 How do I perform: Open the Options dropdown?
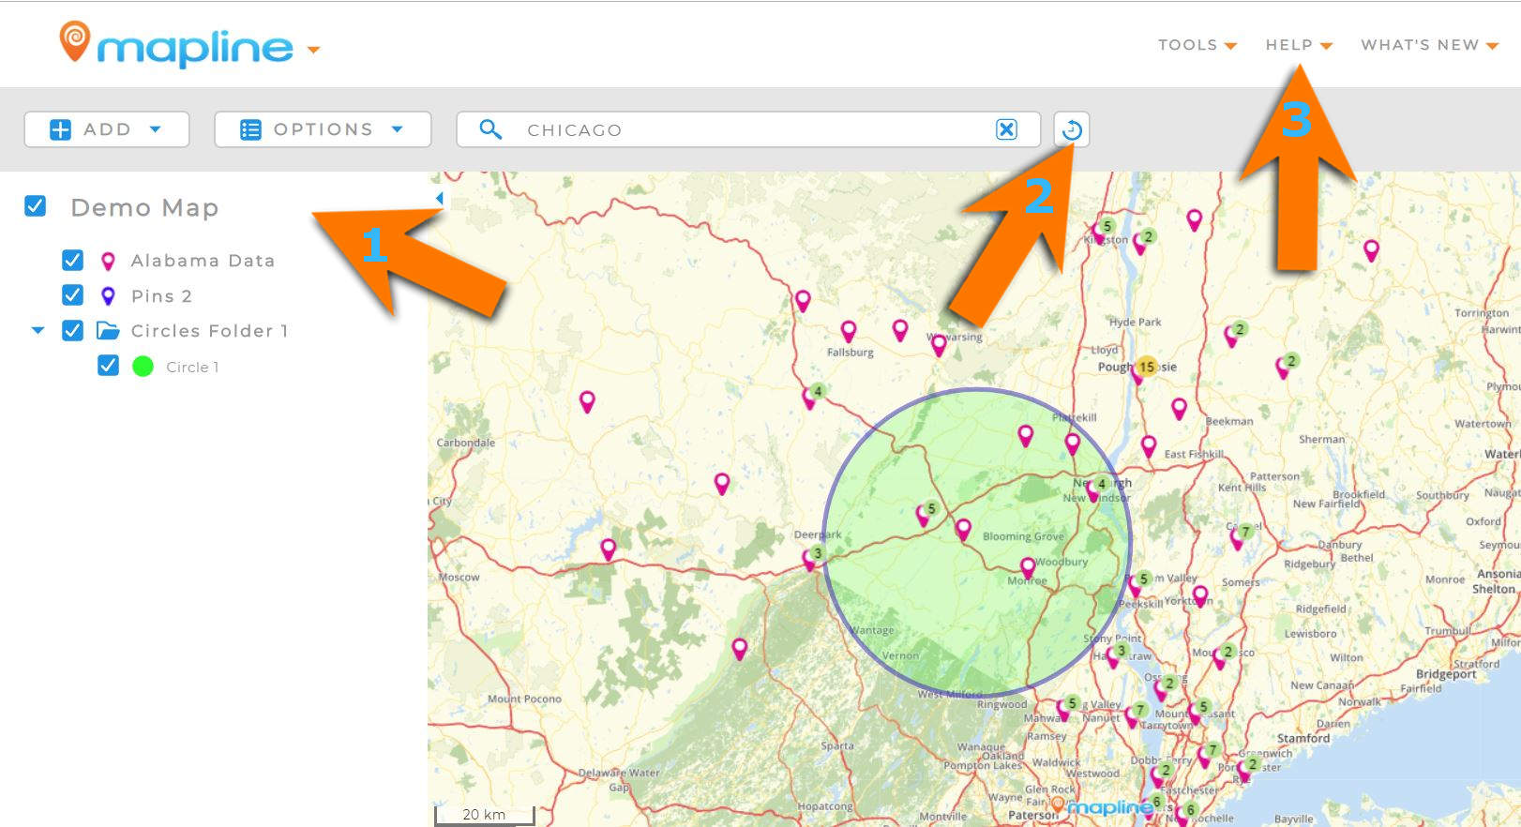pyautogui.click(x=323, y=129)
